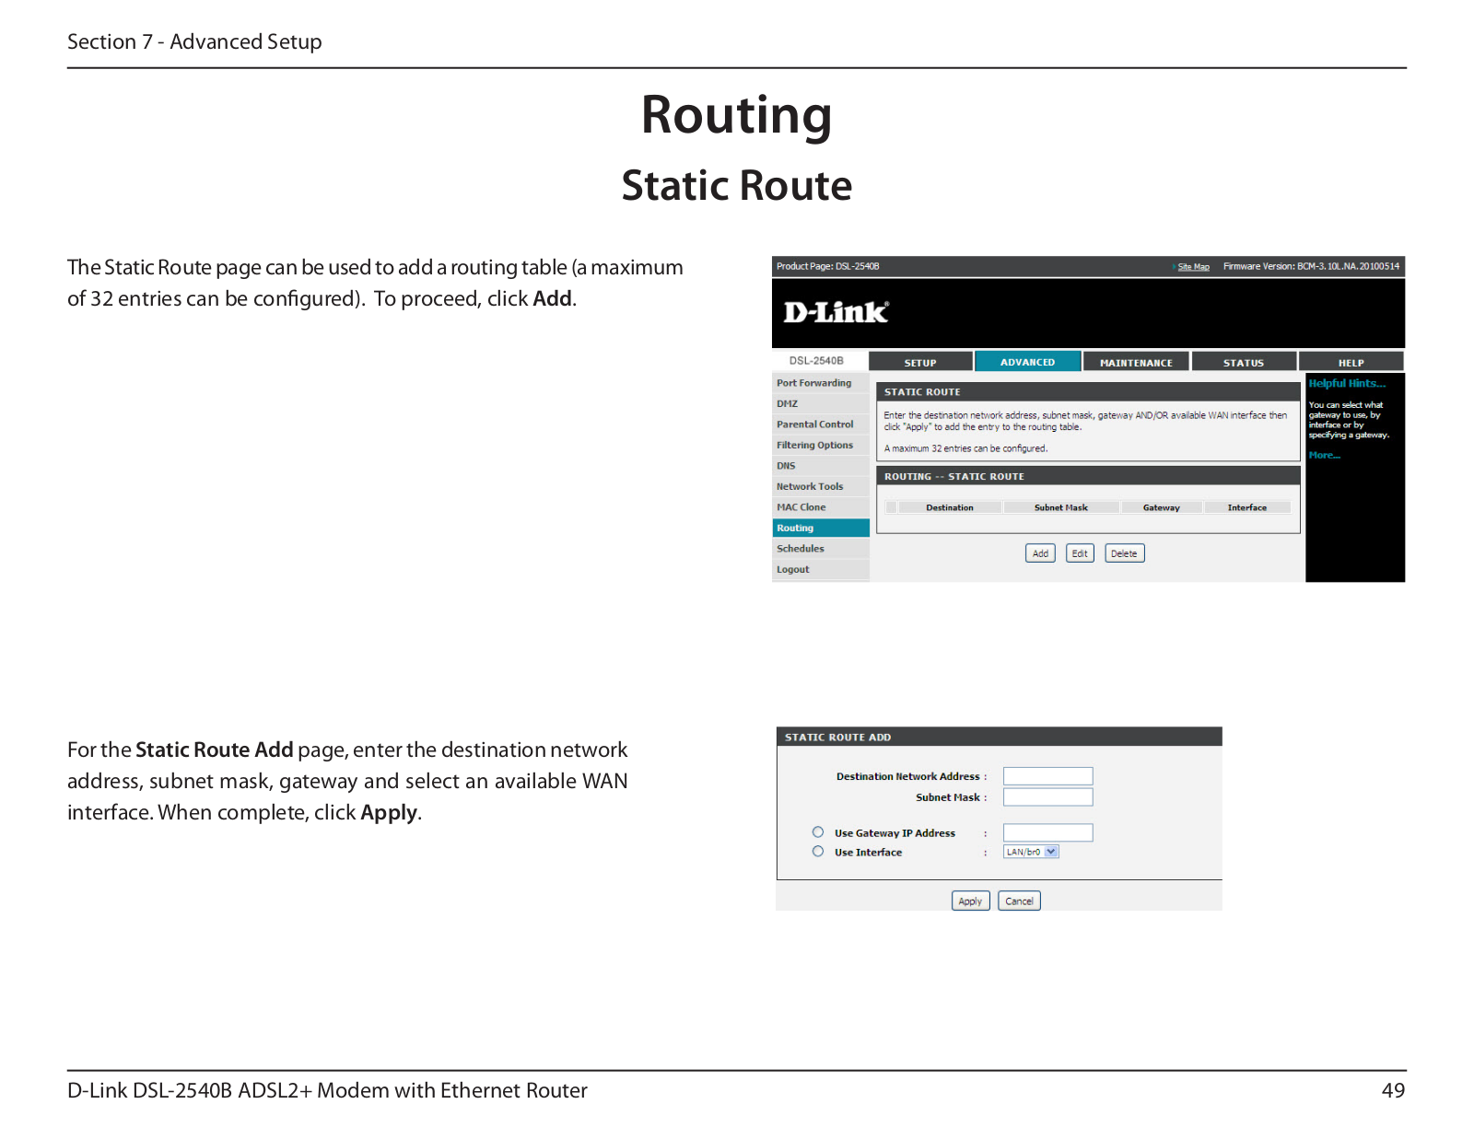Image resolution: width=1474 pixels, height=1139 pixels.
Task: Go to the STATUS tab
Action: [1244, 362]
